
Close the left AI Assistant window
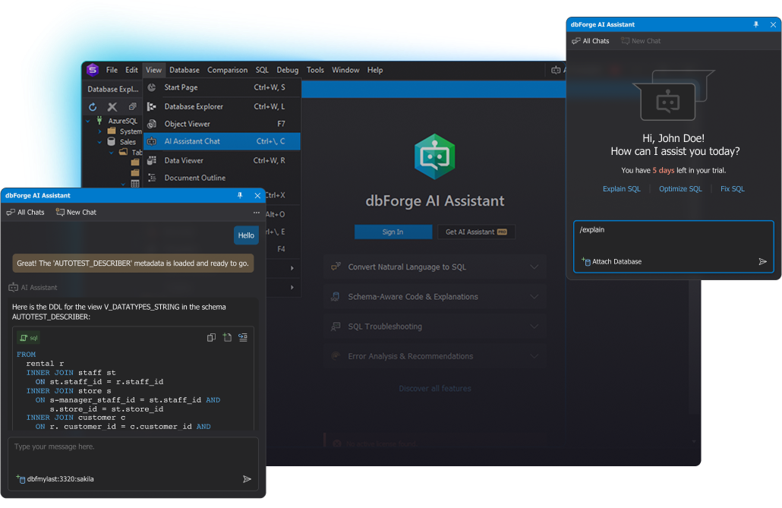(x=257, y=196)
